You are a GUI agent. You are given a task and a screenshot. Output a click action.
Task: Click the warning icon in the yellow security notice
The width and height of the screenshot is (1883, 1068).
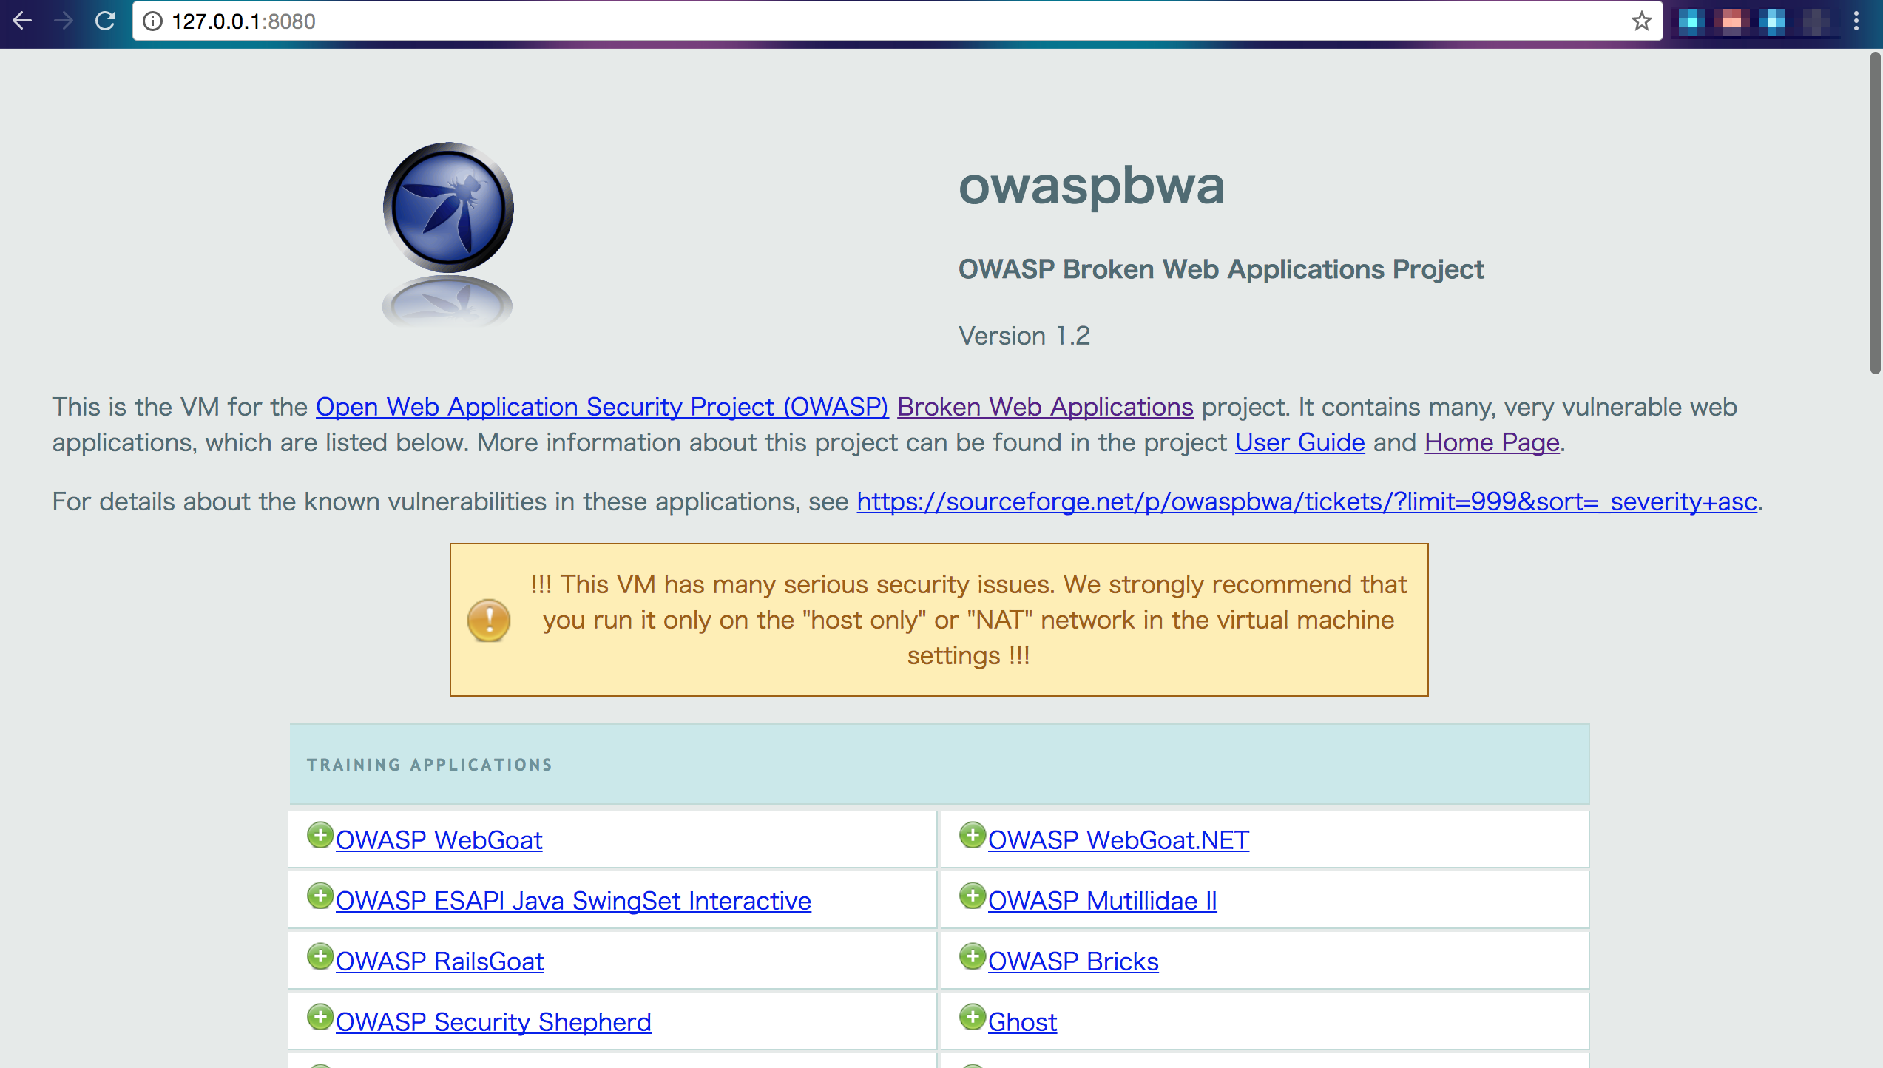tap(487, 619)
